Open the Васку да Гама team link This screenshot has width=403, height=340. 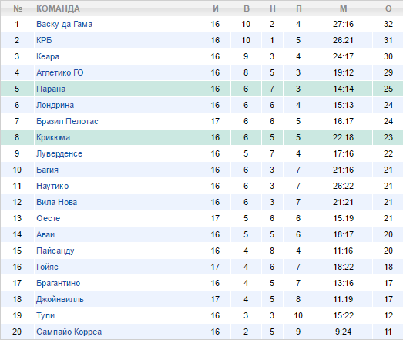click(x=64, y=24)
